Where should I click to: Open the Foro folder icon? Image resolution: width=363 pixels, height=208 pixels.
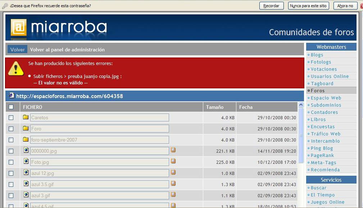click(x=26, y=128)
